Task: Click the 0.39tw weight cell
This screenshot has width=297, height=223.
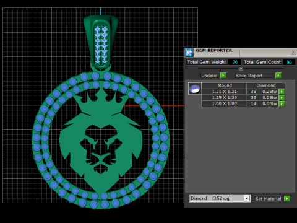Action: click(x=269, y=98)
